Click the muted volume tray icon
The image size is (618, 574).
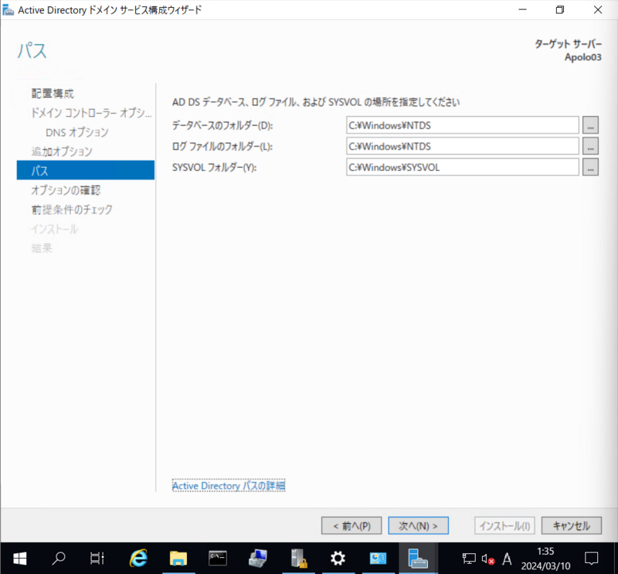[487, 559]
